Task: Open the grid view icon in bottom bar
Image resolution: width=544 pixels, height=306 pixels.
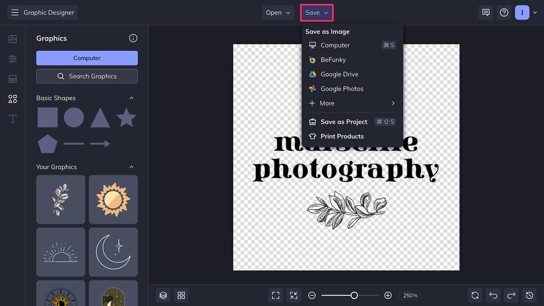Action: [181, 295]
